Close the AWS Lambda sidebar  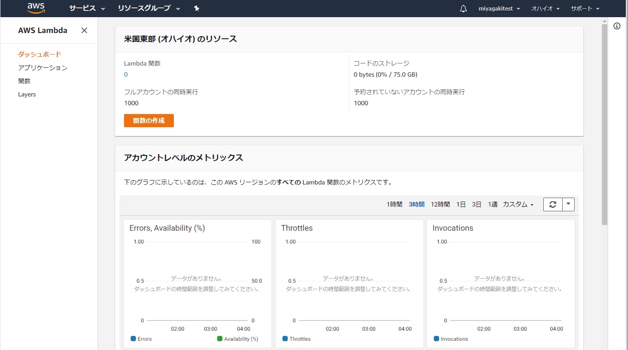(84, 30)
